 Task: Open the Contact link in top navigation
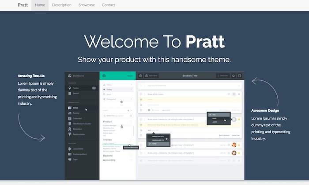coord(109,5)
